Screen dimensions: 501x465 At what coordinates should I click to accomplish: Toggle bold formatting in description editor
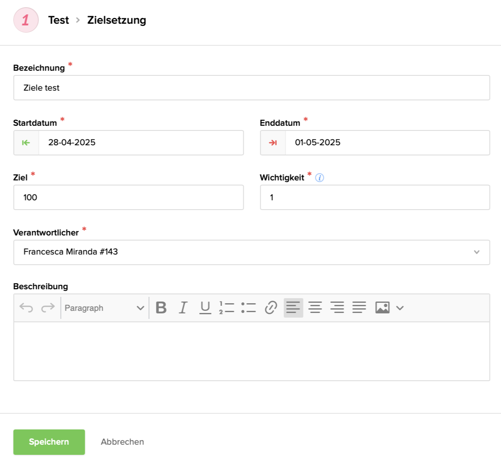(161, 308)
